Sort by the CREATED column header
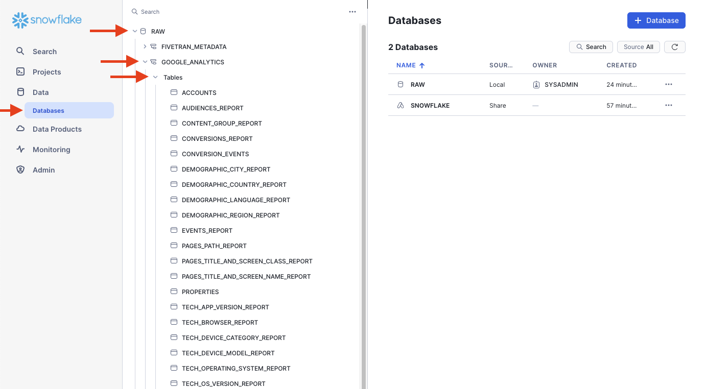706x389 pixels. [622, 65]
